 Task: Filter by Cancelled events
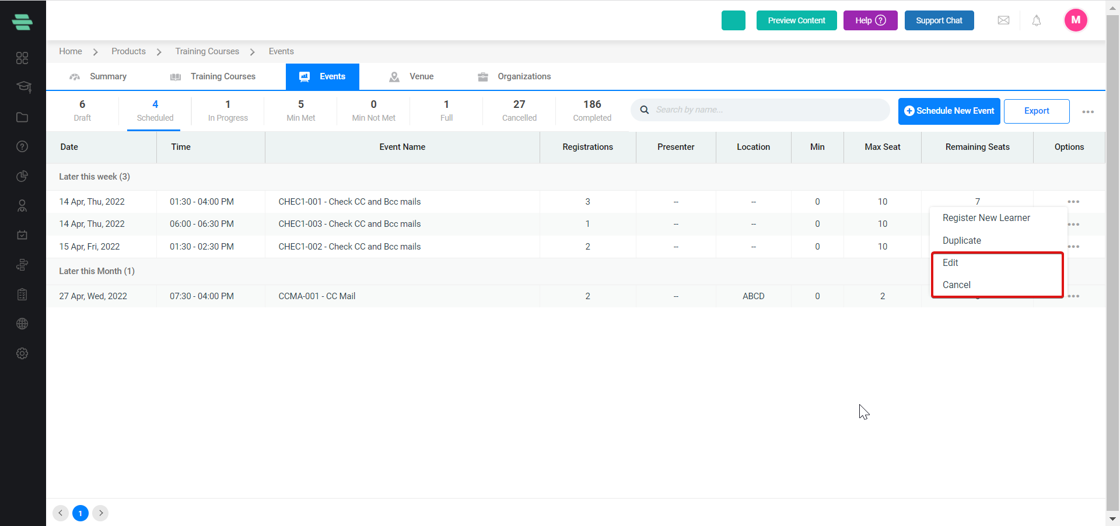pyautogui.click(x=519, y=111)
